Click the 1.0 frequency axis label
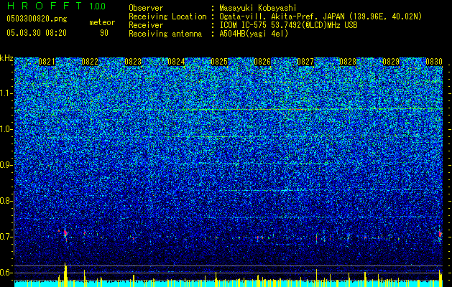 click(x=6, y=129)
